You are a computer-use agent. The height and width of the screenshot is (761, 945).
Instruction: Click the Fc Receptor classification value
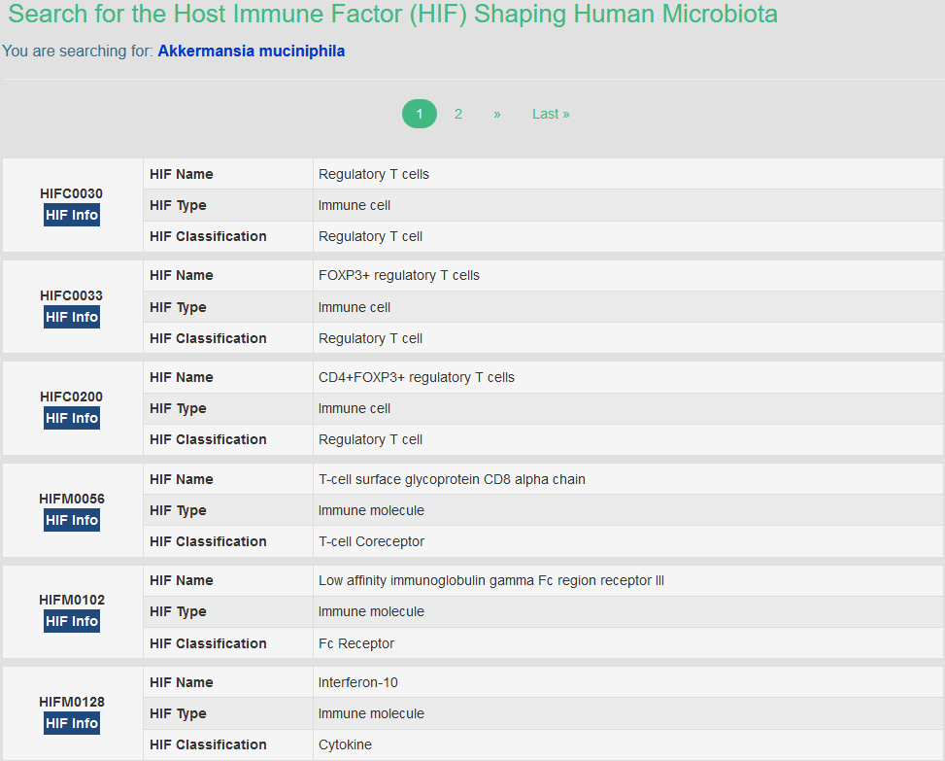pyautogui.click(x=356, y=643)
